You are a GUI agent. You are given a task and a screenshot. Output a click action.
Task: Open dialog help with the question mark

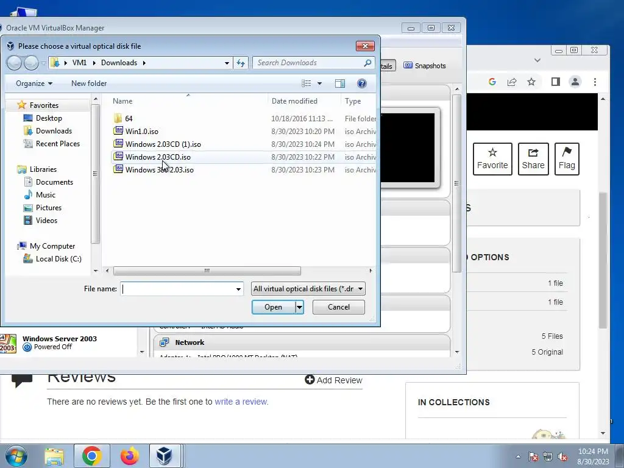(x=362, y=83)
